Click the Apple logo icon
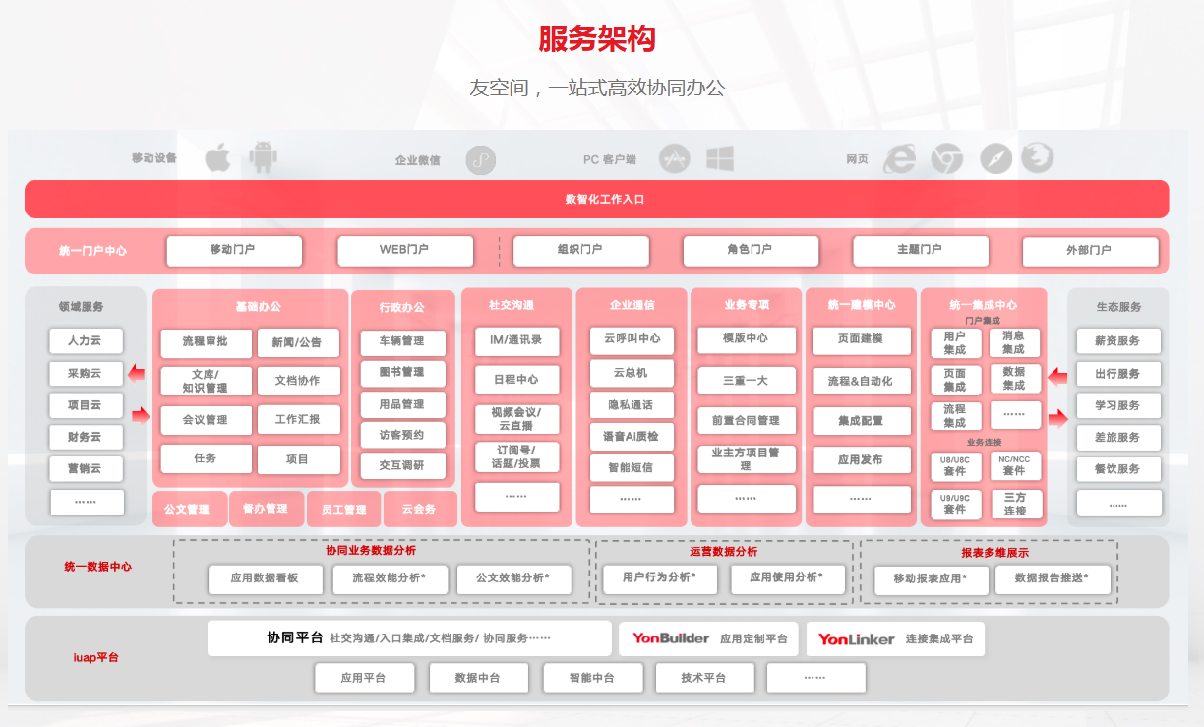 [x=217, y=158]
